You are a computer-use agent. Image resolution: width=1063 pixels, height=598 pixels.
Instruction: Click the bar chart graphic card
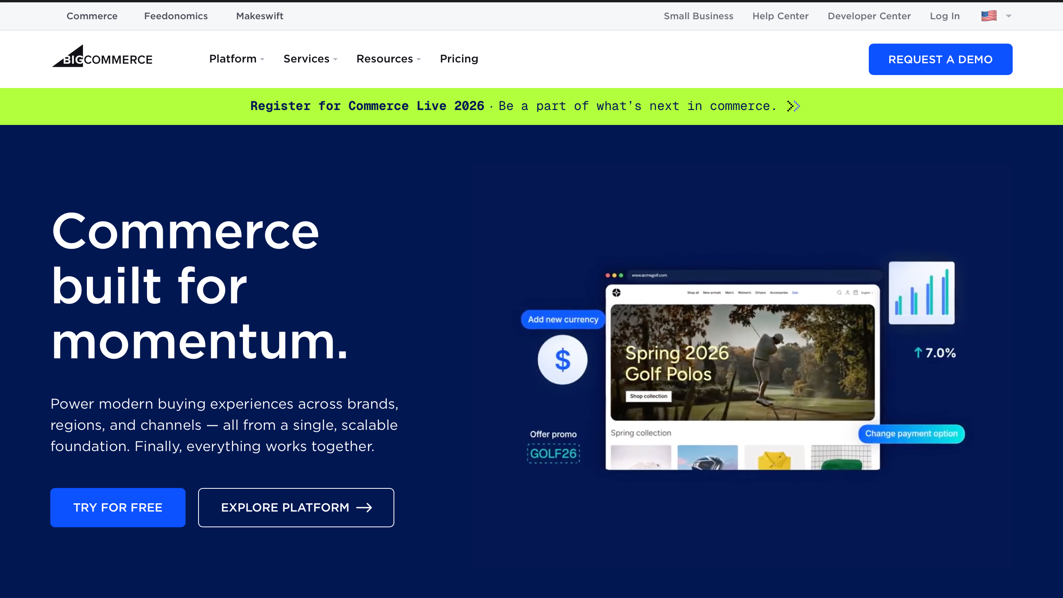pyautogui.click(x=921, y=293)
